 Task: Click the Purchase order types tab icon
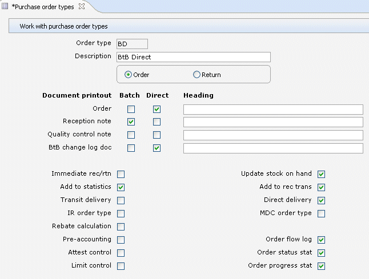pyautogui.click(x=6, y=6)
